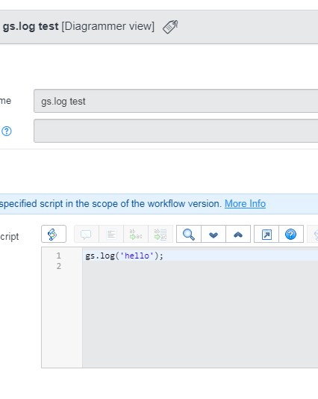The width and height of the screenshot is (318, 399).
Task: Click the Replace All icon
Action: (x=160, y=234)
